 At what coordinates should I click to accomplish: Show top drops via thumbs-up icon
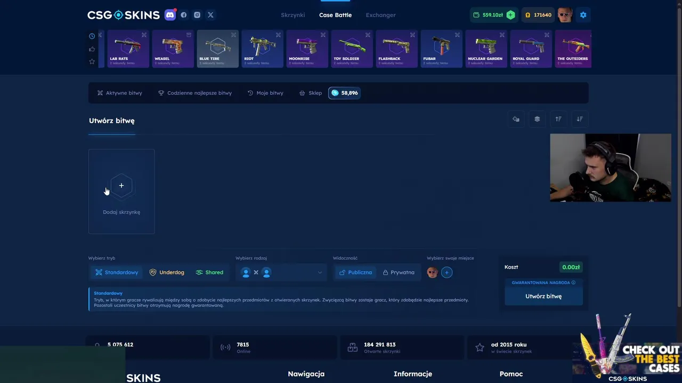92,49
